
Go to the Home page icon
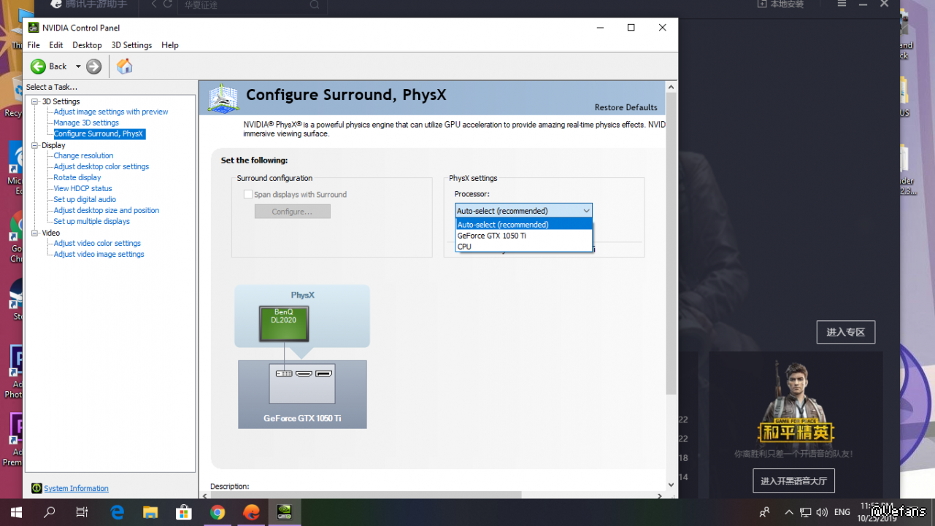point(125,66)
